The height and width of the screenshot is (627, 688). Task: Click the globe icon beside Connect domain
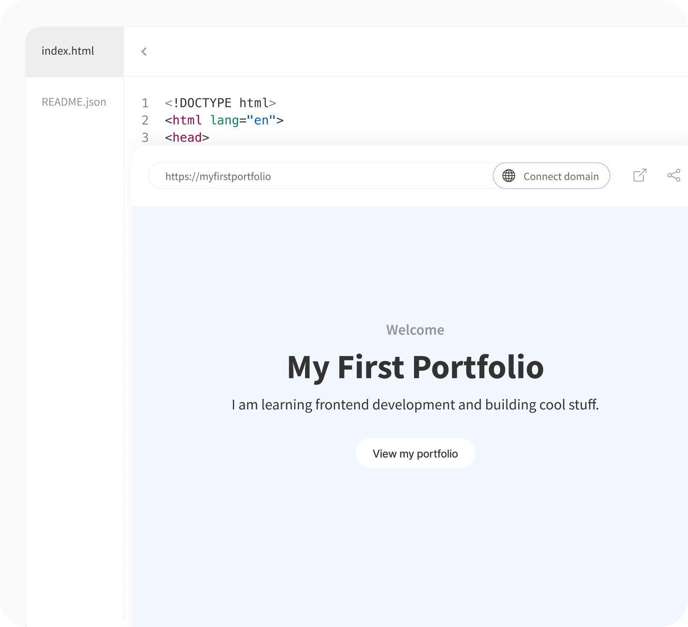pyautogui.click(x=509, y=176)
